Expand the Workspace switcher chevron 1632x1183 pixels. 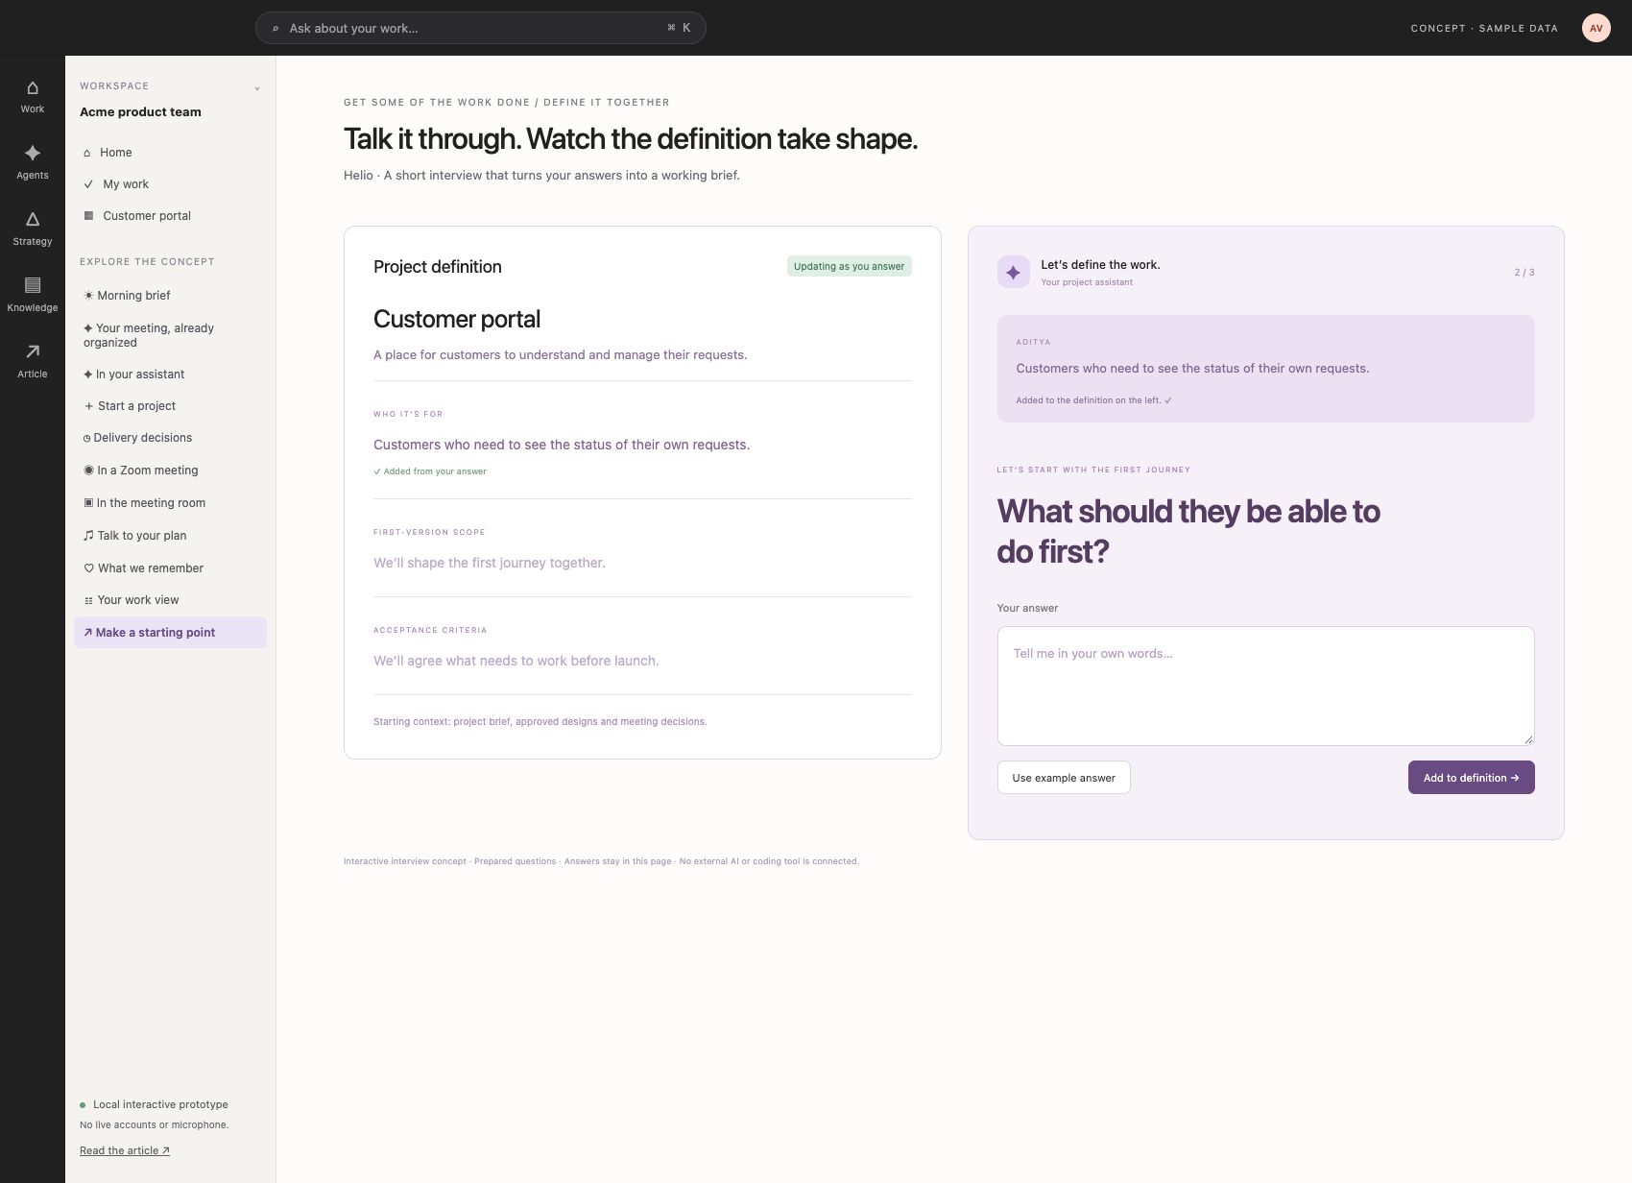point(257,88)
